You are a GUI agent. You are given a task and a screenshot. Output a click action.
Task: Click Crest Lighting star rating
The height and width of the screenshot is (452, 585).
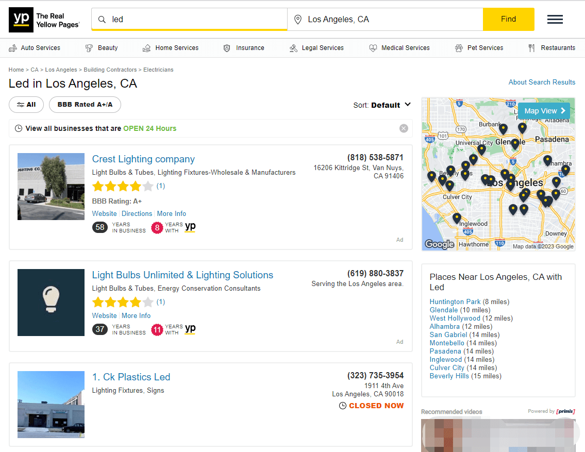click(123, 186)
